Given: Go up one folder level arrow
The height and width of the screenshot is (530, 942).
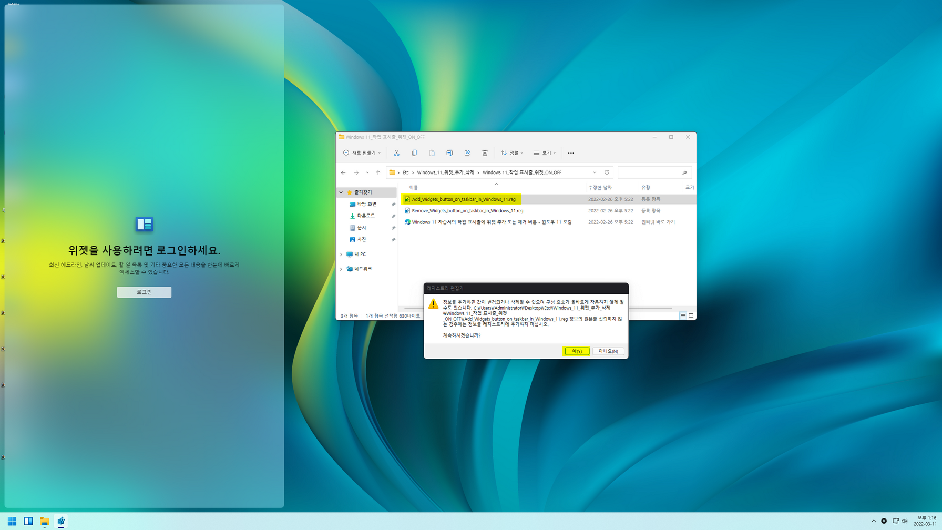Looking at the screenshot, I should pyautogui.click(x=378, y=172).
